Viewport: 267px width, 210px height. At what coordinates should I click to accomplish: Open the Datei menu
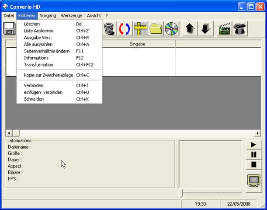[9, 16]
